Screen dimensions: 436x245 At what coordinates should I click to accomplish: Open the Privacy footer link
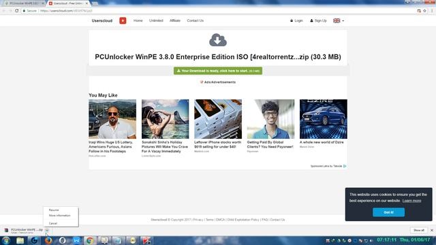[x=198, y=220]
